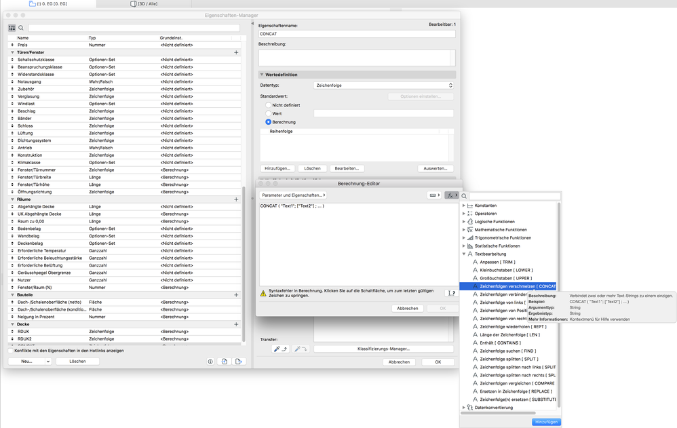Image resolution: width=677 pixels, height=428 pixels.
Task: Collapse the Türen/Fenster group
Action: [x=12, y=52]
